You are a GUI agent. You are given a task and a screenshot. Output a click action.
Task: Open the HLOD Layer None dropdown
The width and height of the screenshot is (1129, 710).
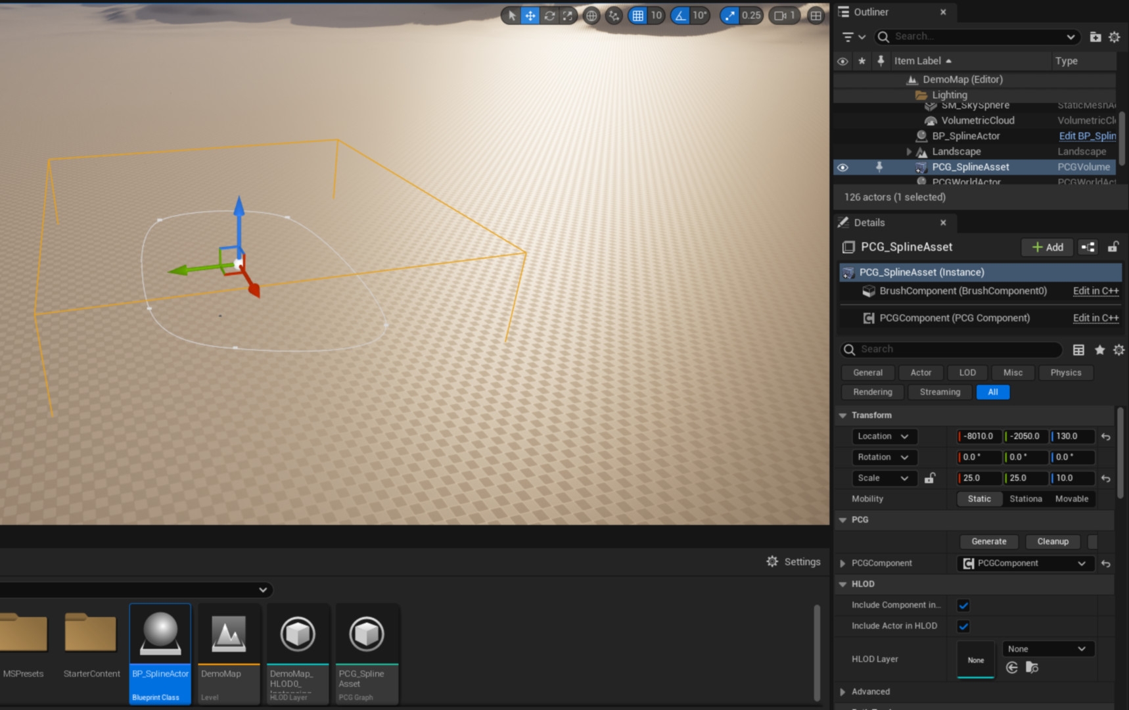click(x=1047, y=649)
